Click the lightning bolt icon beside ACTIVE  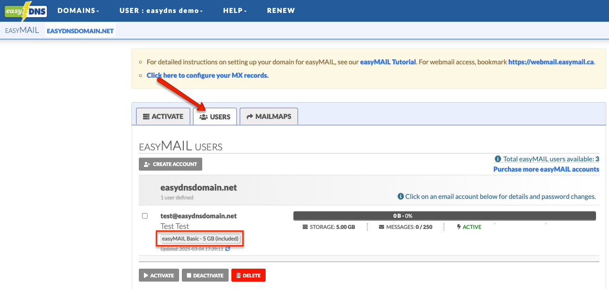(x=459, y=227)
